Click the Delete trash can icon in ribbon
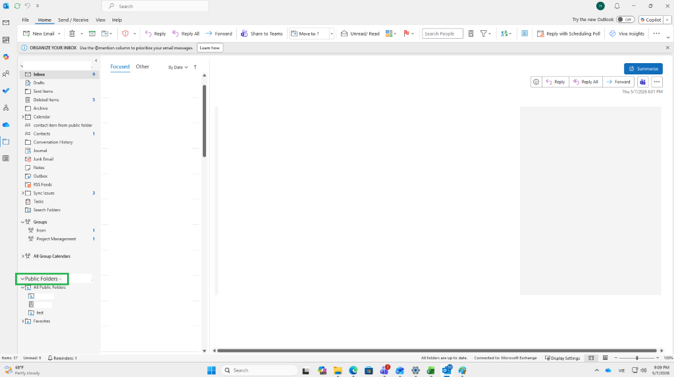The width and height of the screenshot is (674, 377). (72, 34)
